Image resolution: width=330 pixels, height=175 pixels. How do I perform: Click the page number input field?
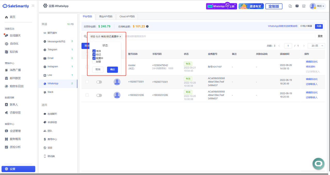288,46
